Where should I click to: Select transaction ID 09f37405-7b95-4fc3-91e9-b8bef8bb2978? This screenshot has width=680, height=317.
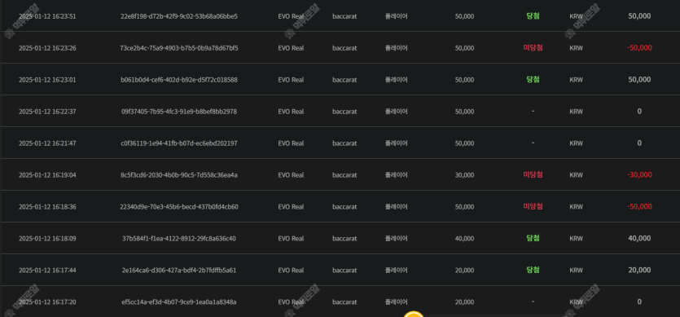coord(179,112)
